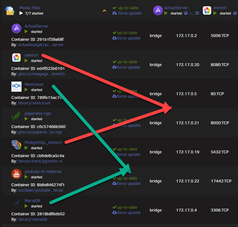Click the Media Files folder icon
This screenshot has height=227, width=238.
point(9,10)
